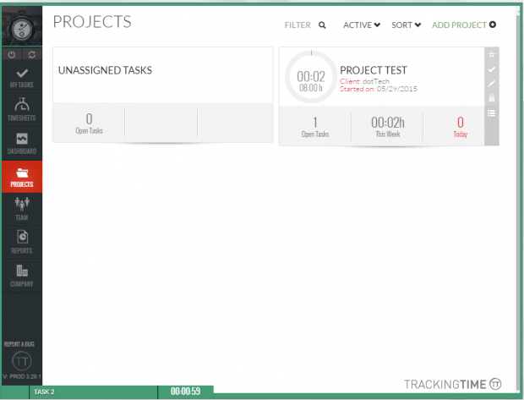Open the Timesheets section
Screen dimensions: 524x400
[22, 110]
